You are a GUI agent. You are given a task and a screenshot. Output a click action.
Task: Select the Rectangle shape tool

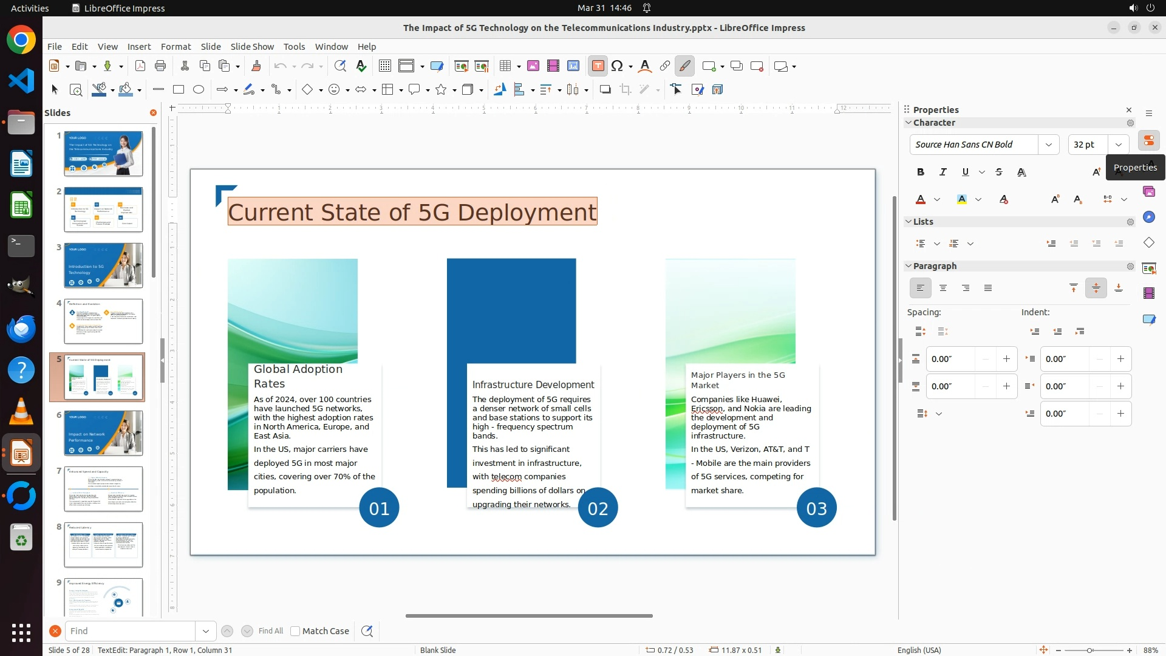coord(178,90)
